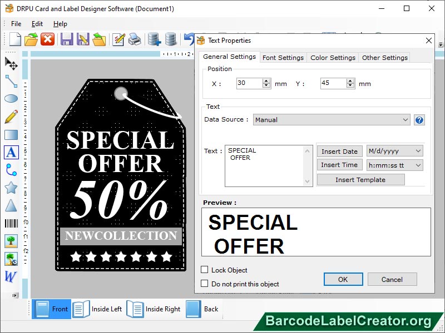Image resolution: width=445 pixels, height=333 pixels.
Task: Select the curve arc tool
Action: tap(11, 170)
